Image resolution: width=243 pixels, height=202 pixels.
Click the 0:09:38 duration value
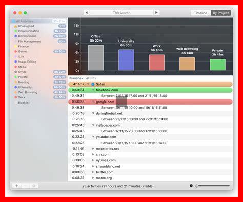point(78,172)
